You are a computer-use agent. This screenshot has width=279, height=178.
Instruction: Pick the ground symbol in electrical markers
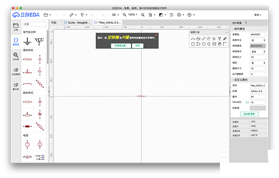click(27, 41)
